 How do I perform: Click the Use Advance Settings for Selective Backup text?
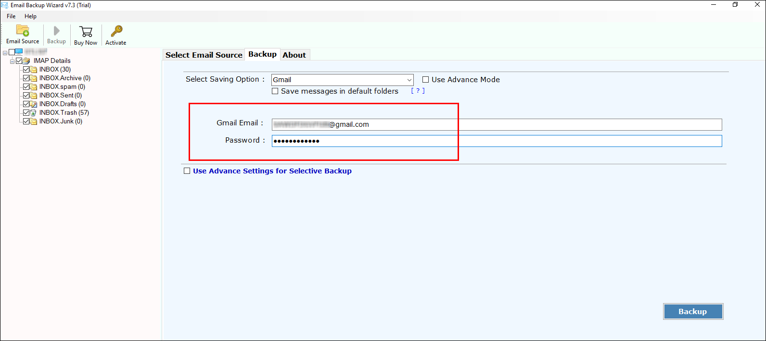272,171
